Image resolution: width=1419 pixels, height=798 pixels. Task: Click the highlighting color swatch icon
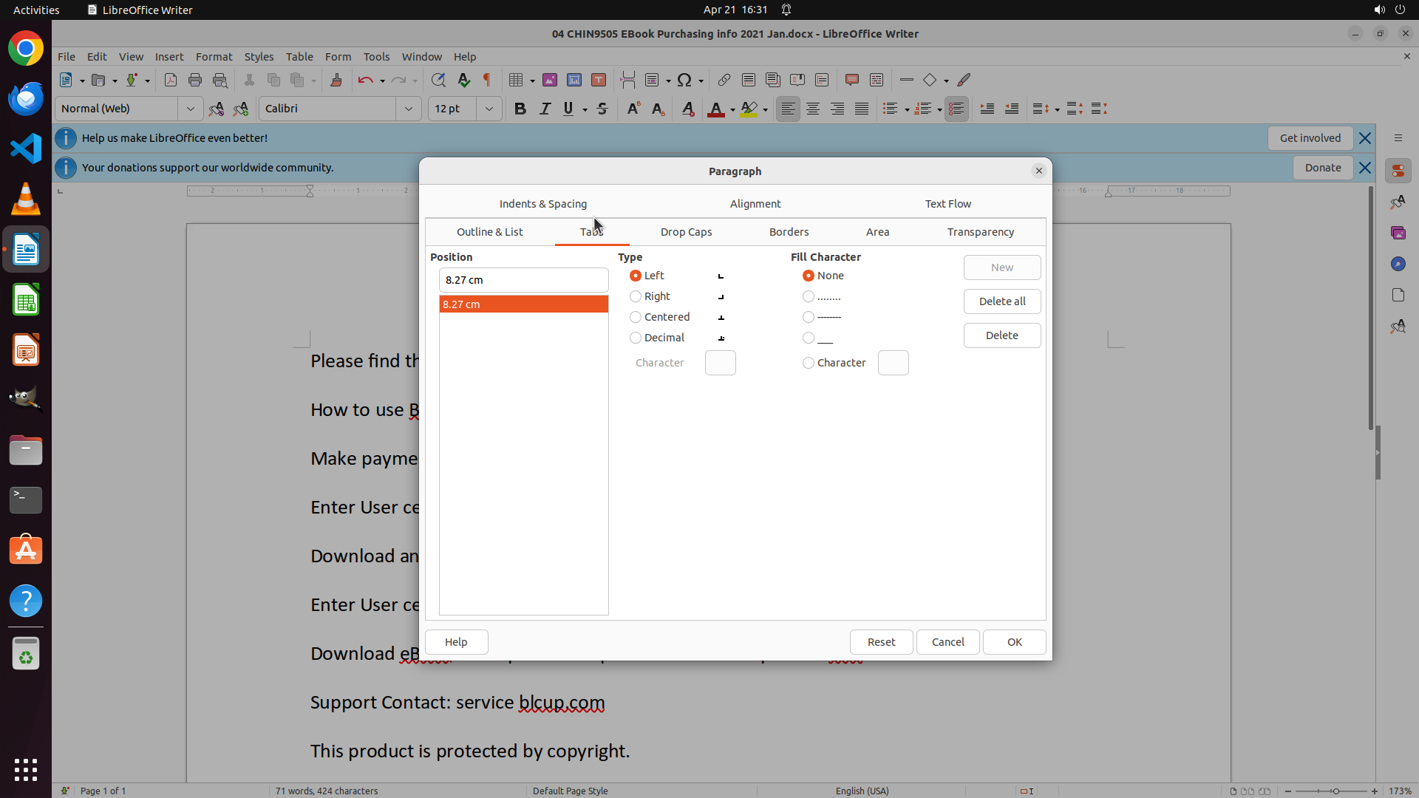749,109
